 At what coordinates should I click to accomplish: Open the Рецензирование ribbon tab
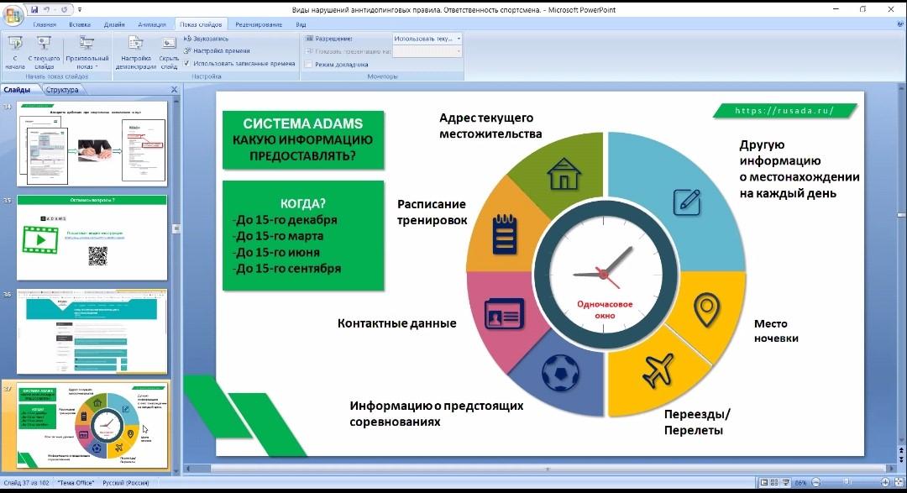tap(259, 24)
